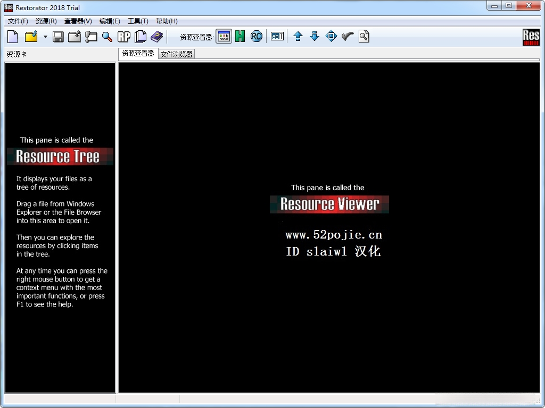Click the save-as folder arrow icon
This screenshot has height=408, width=545.
pyautogui.click(x=75, y=37)
